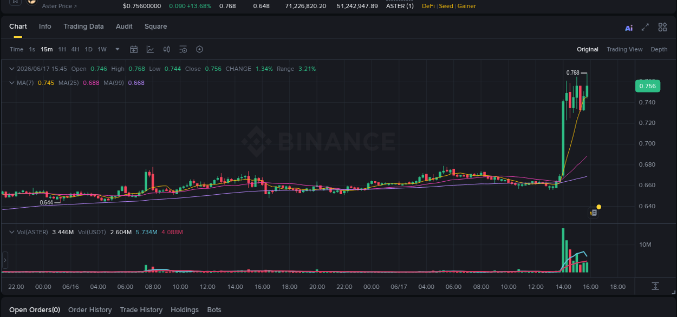Click the 10M volume axis label
This screenshot has width=677, height=317.
coord(645,245)
